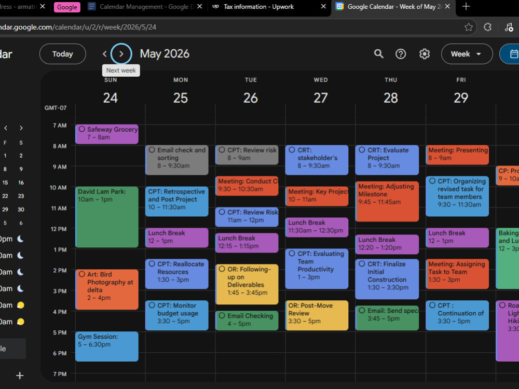Mini calendar previous month arrow

point(6,128)
